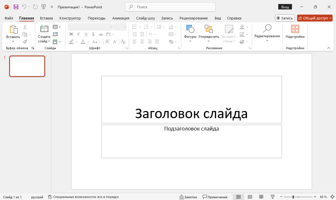Click the Поиск search box
This screenshot has height=200, width=336.
[x=170, y=7]
